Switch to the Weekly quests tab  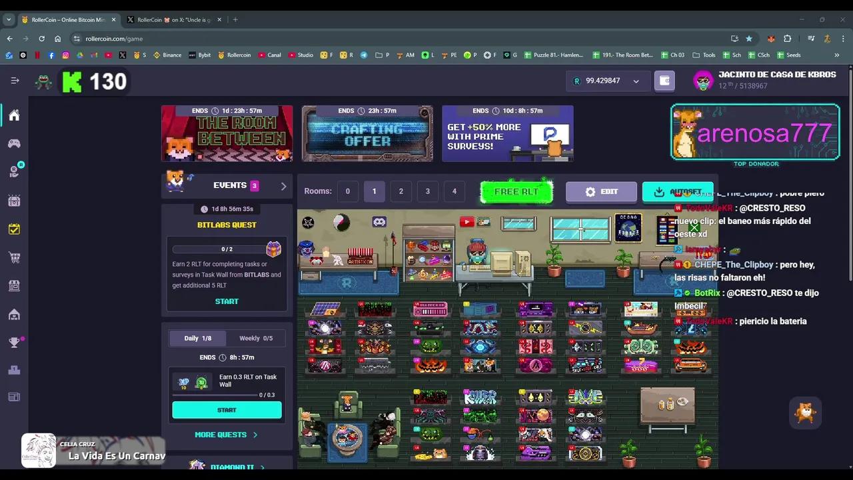(256, 338)
